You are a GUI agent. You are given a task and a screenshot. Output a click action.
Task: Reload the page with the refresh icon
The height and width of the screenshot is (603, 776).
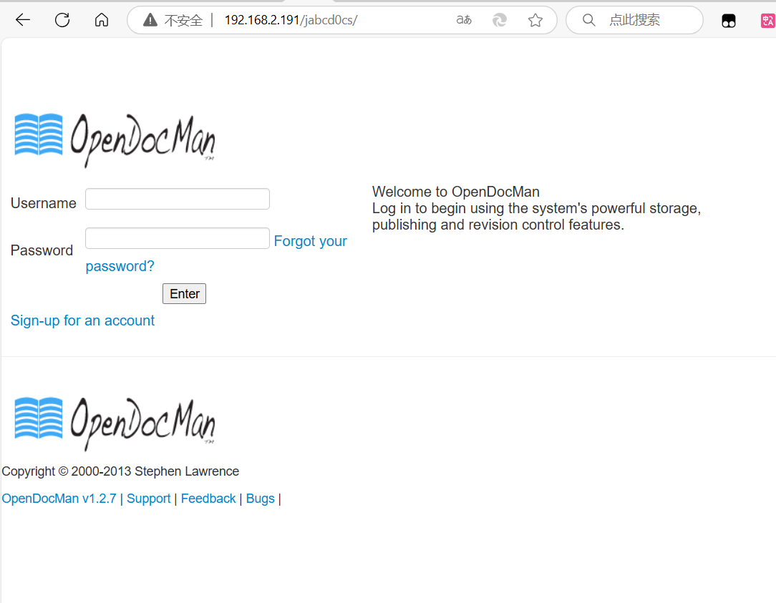[62, 20]
